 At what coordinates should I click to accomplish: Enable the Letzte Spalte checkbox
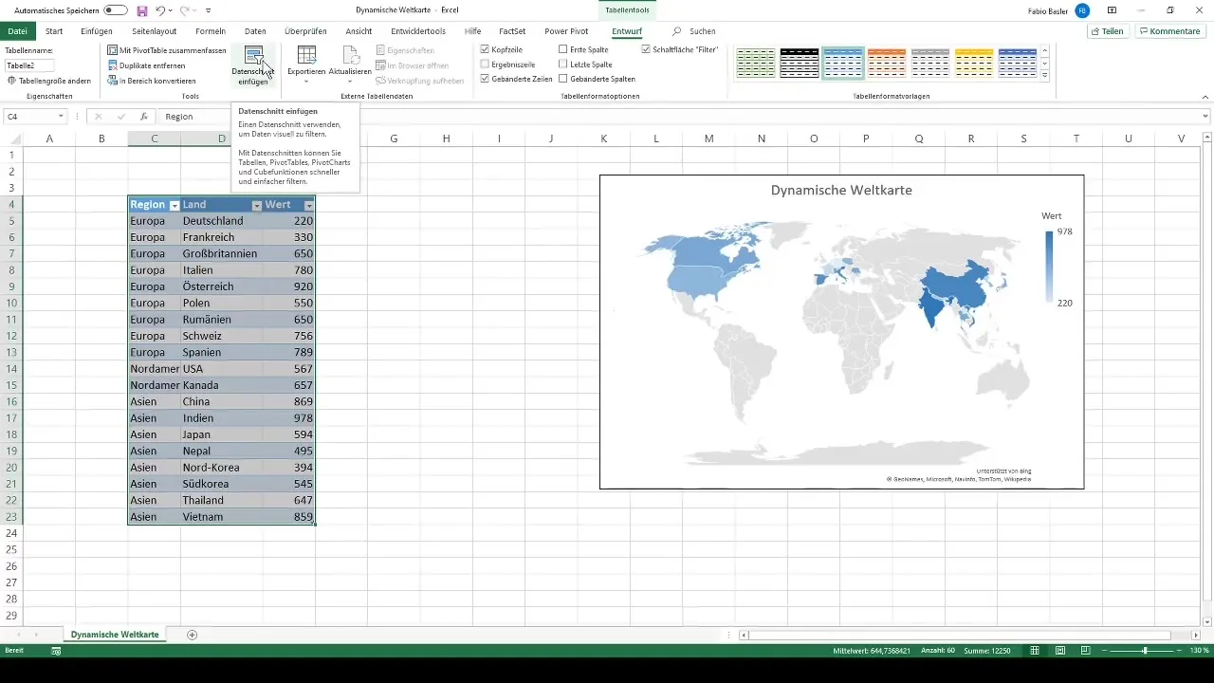(563, 64)
